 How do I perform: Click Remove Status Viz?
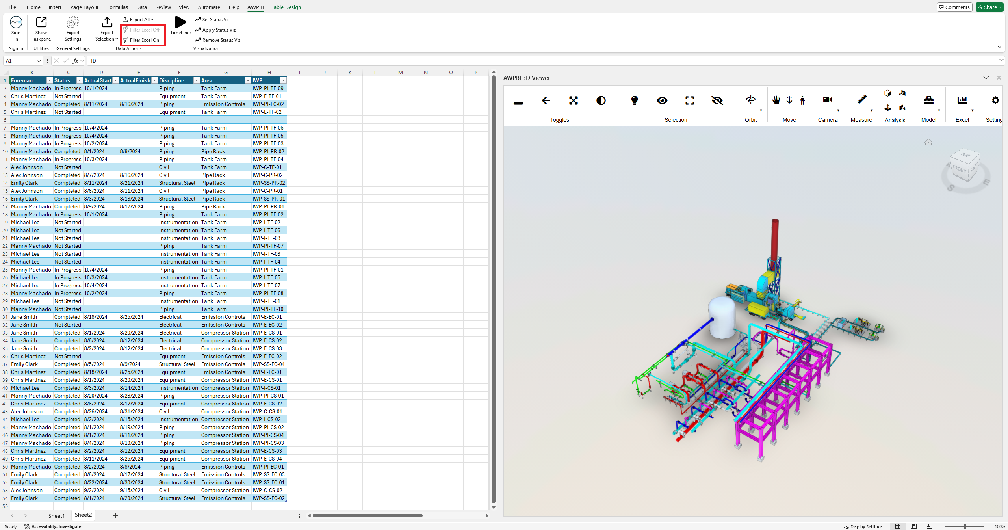[217, 40]
